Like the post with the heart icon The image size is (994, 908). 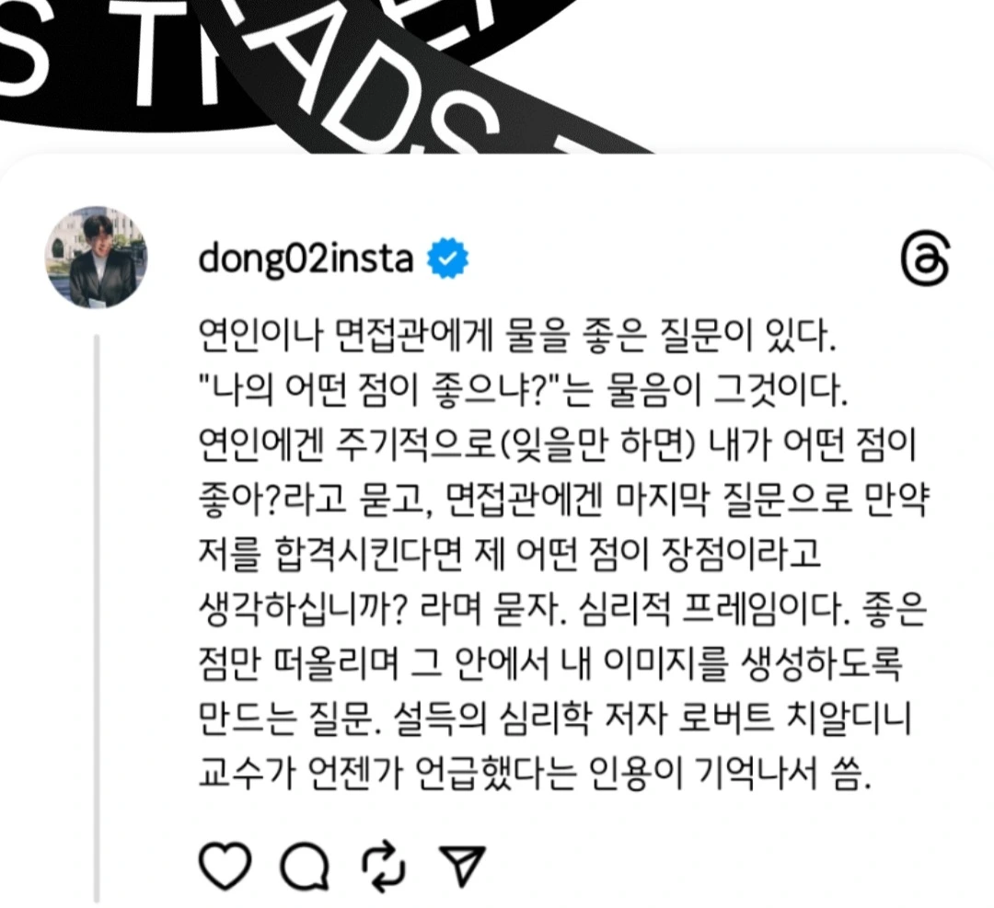(225, 866)
